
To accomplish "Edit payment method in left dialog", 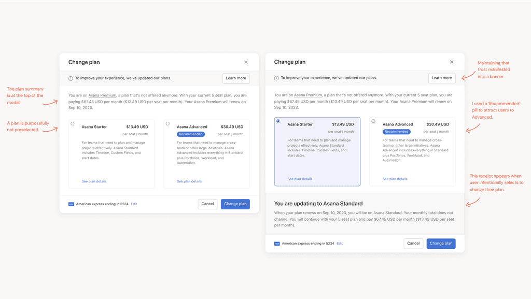I will (134, 204).
